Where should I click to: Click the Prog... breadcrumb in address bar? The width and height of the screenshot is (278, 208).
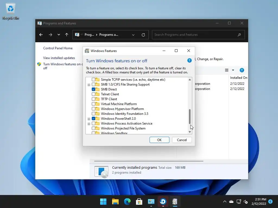[x=89, y=35]
